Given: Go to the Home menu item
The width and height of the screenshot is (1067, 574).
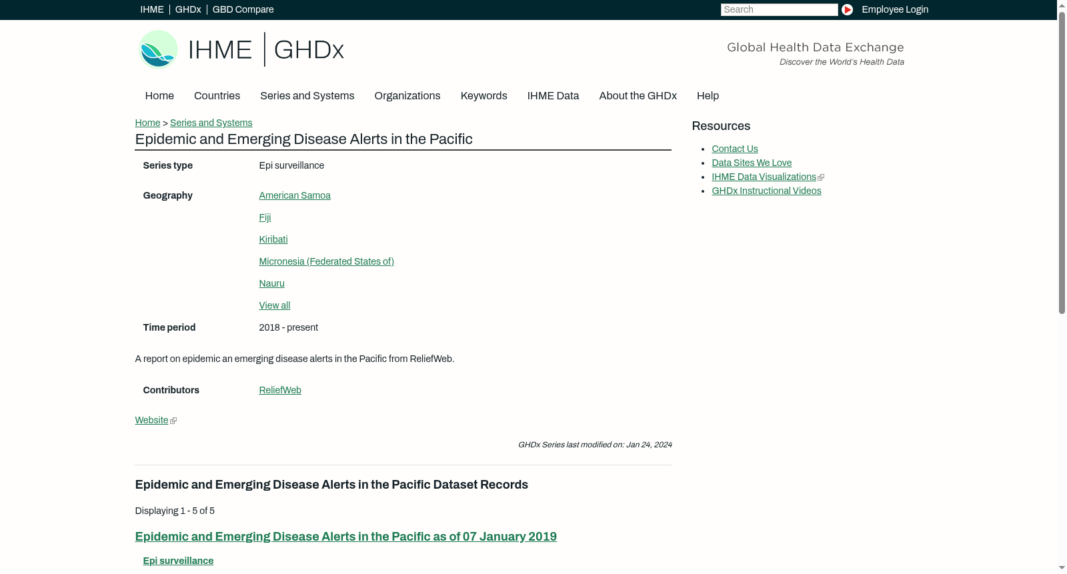Looking at the screenshot, I should [x=159, y=96].
